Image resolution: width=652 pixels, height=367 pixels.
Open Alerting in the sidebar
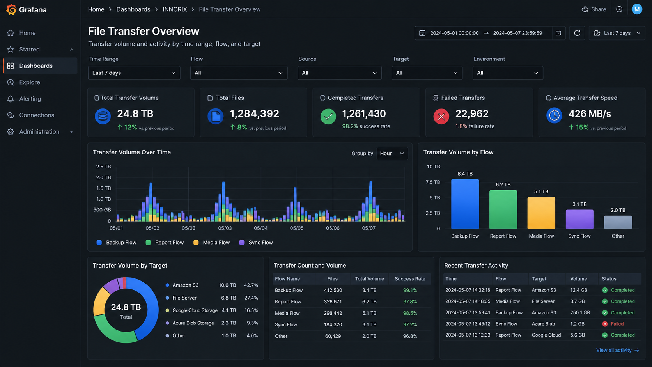(x=40, y=99)
